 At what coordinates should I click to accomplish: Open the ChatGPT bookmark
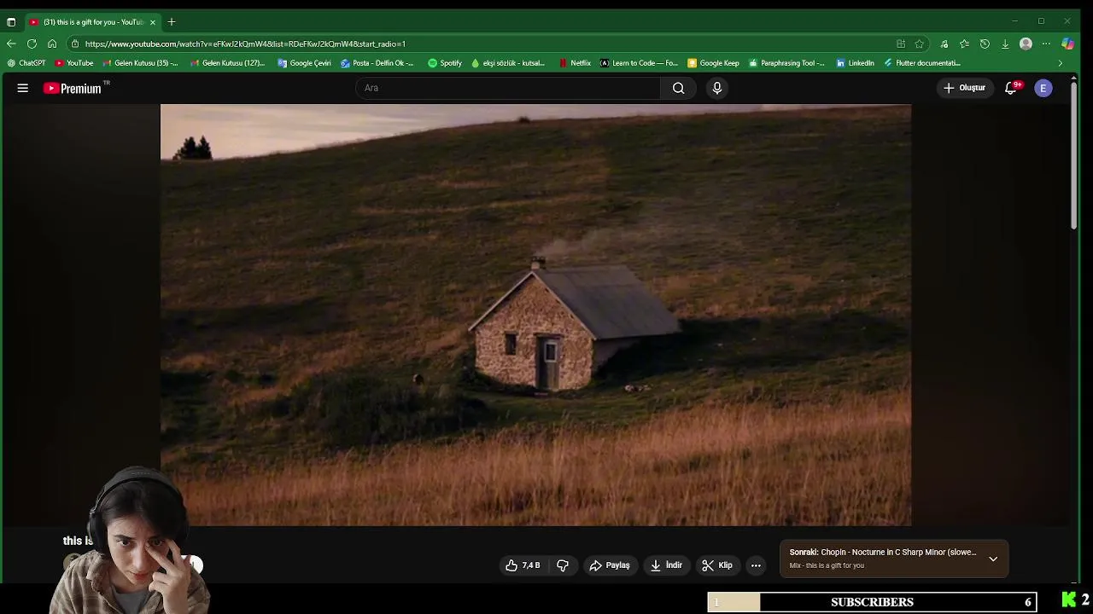(x=26, y=63)
